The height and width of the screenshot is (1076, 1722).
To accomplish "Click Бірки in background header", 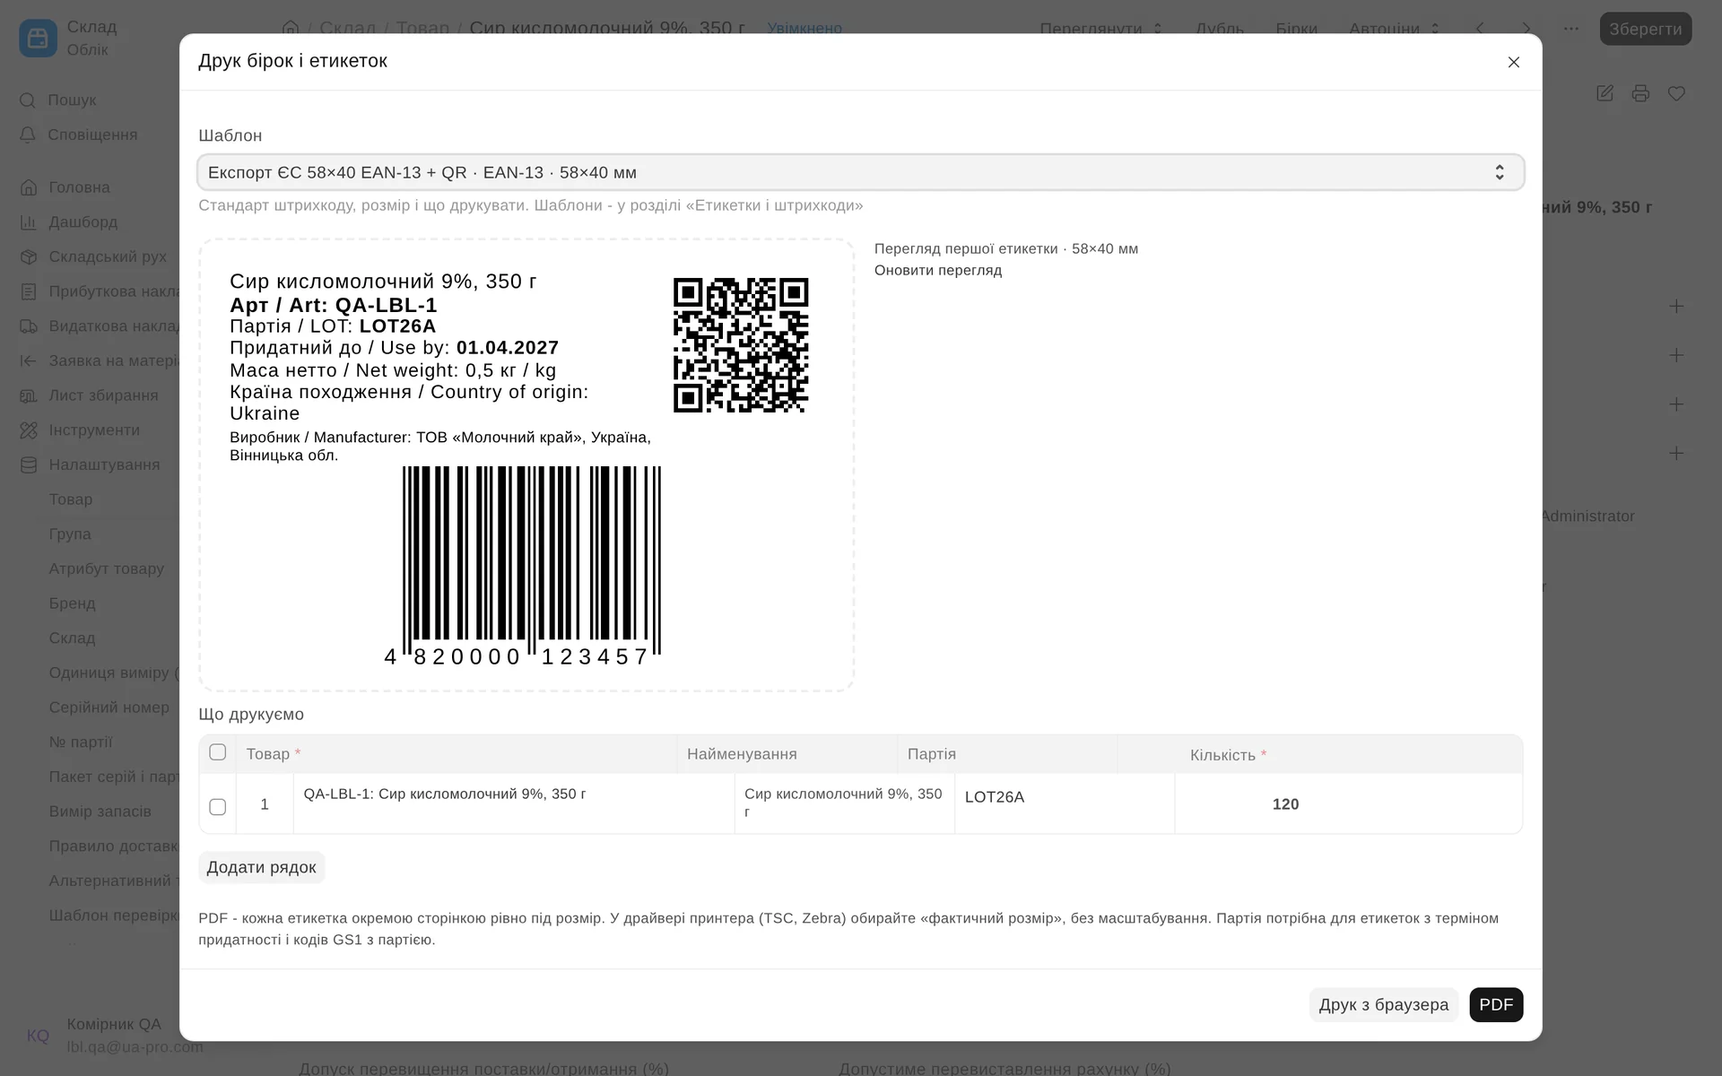I will click(x=1297, y=29).
